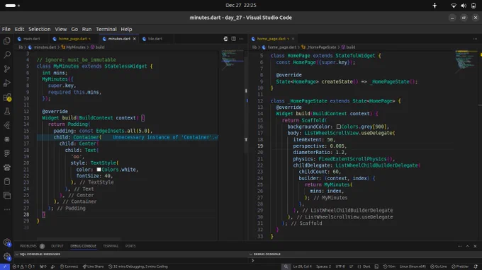482x270 pixels.
Task: Open the Accounts icon in activity bar
Action: tap(7, 242)
